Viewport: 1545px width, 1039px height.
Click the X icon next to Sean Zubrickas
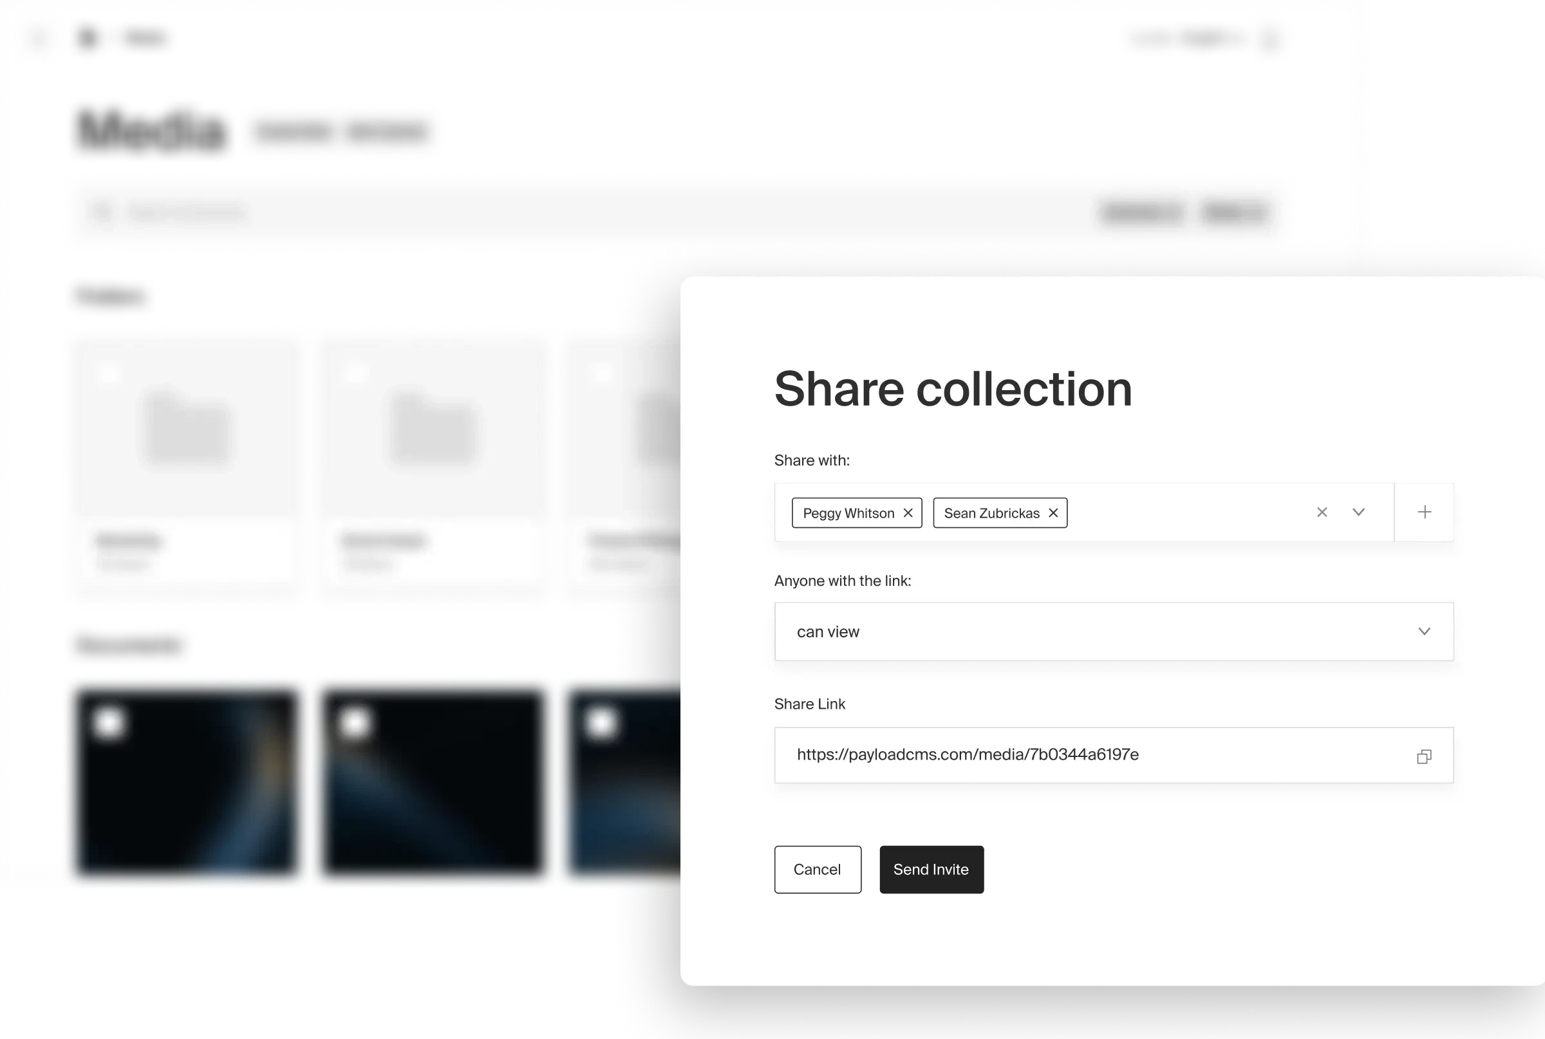point(1053,512)
